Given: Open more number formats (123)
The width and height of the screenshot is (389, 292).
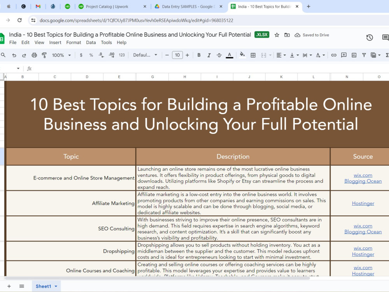Looking at the screenshot, I should (122, 55).
